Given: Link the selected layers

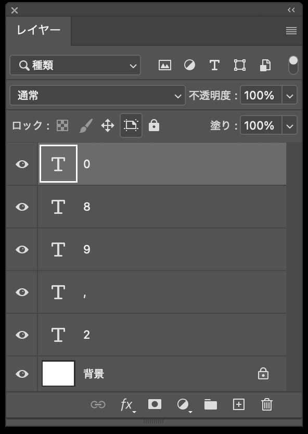Looking at the screenshot, I should (98, 404).
